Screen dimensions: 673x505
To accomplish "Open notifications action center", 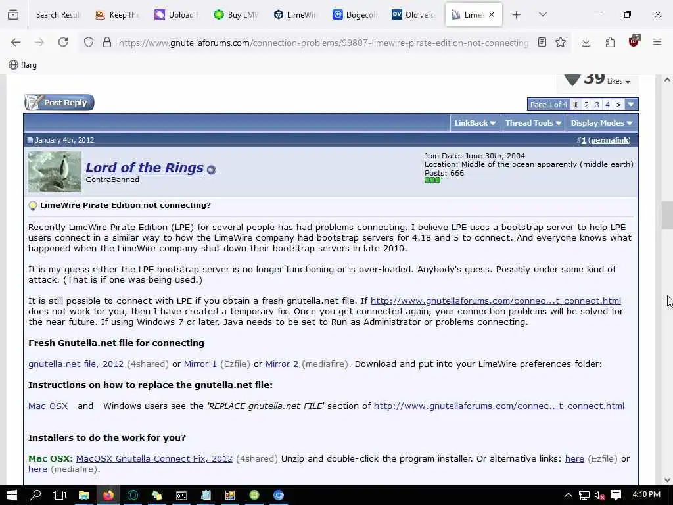I will point(616,495).
